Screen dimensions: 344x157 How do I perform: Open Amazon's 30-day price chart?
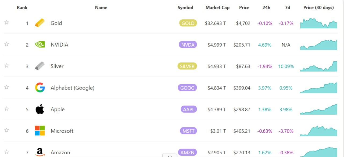pyautogui.click(x=318, y=152)
